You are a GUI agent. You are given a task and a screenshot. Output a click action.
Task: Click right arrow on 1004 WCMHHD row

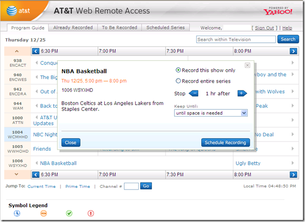293,134
